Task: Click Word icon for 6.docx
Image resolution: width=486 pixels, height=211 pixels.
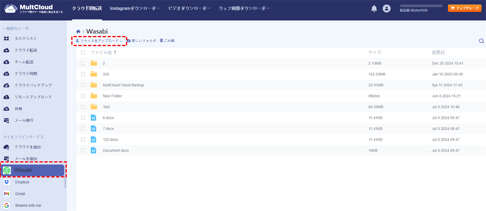Action: click(94, 118)
